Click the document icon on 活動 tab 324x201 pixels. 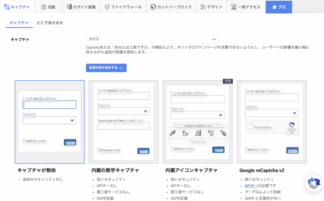(x=43, y=7)
